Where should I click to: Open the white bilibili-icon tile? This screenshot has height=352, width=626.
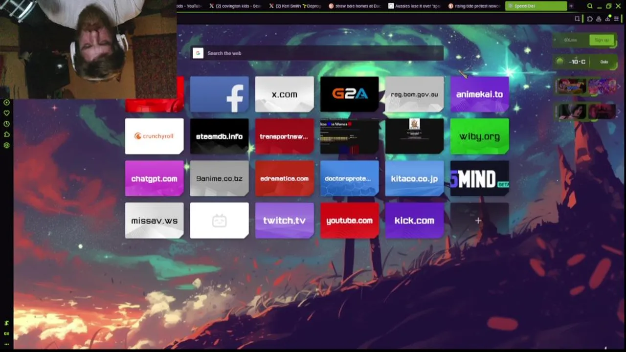(x=219, y=220)
